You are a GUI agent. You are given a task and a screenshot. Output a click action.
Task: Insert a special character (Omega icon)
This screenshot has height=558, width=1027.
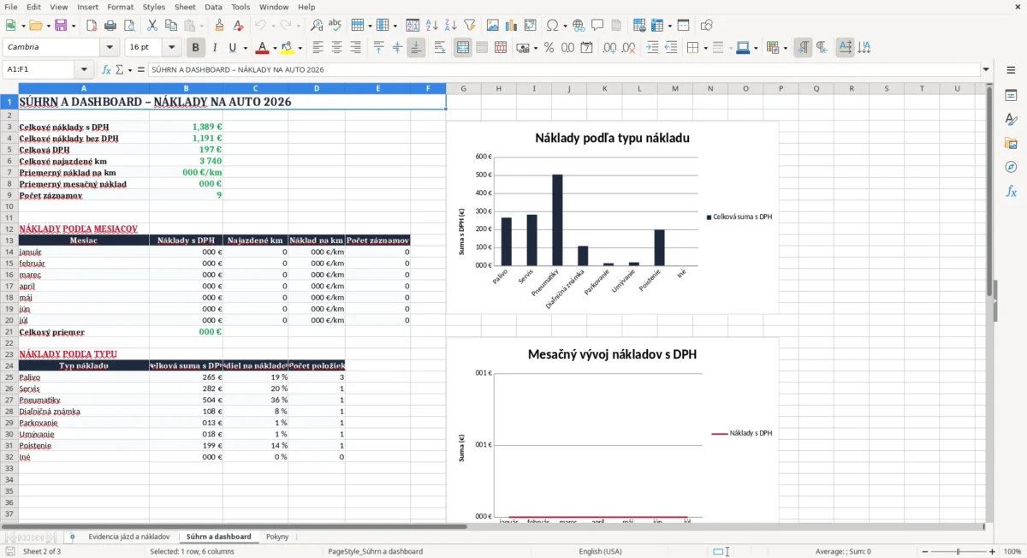click(552, 26)
